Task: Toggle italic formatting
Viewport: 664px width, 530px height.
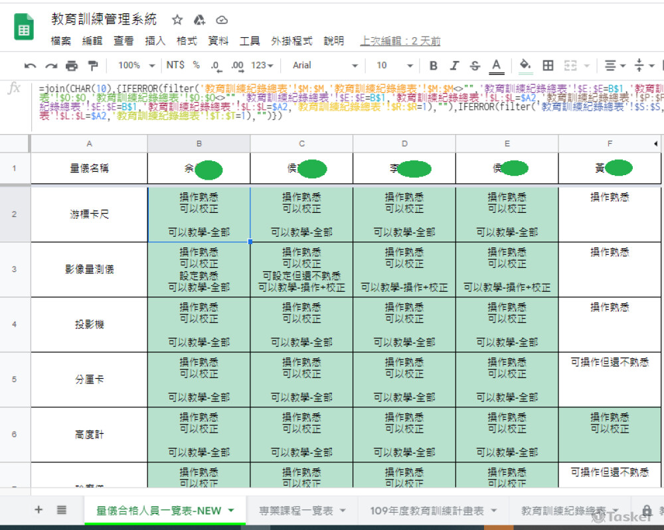Action: pyautogui.click(x=454, y=65)
